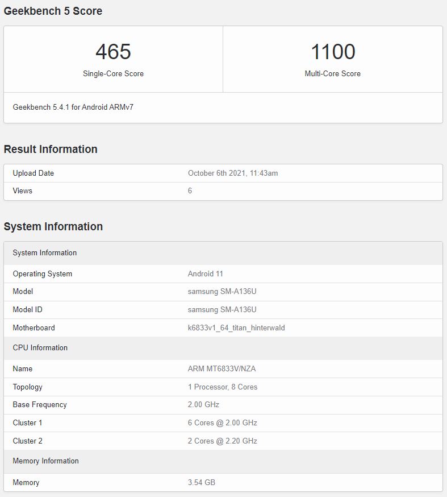Click the Geekbench 5 Score heading
This screenshot has height=497, width=447.
[53, 11]
